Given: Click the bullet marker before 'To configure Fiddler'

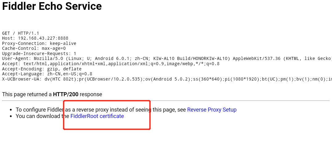Looking at the screenshot, I should click(x=11, y=110).
